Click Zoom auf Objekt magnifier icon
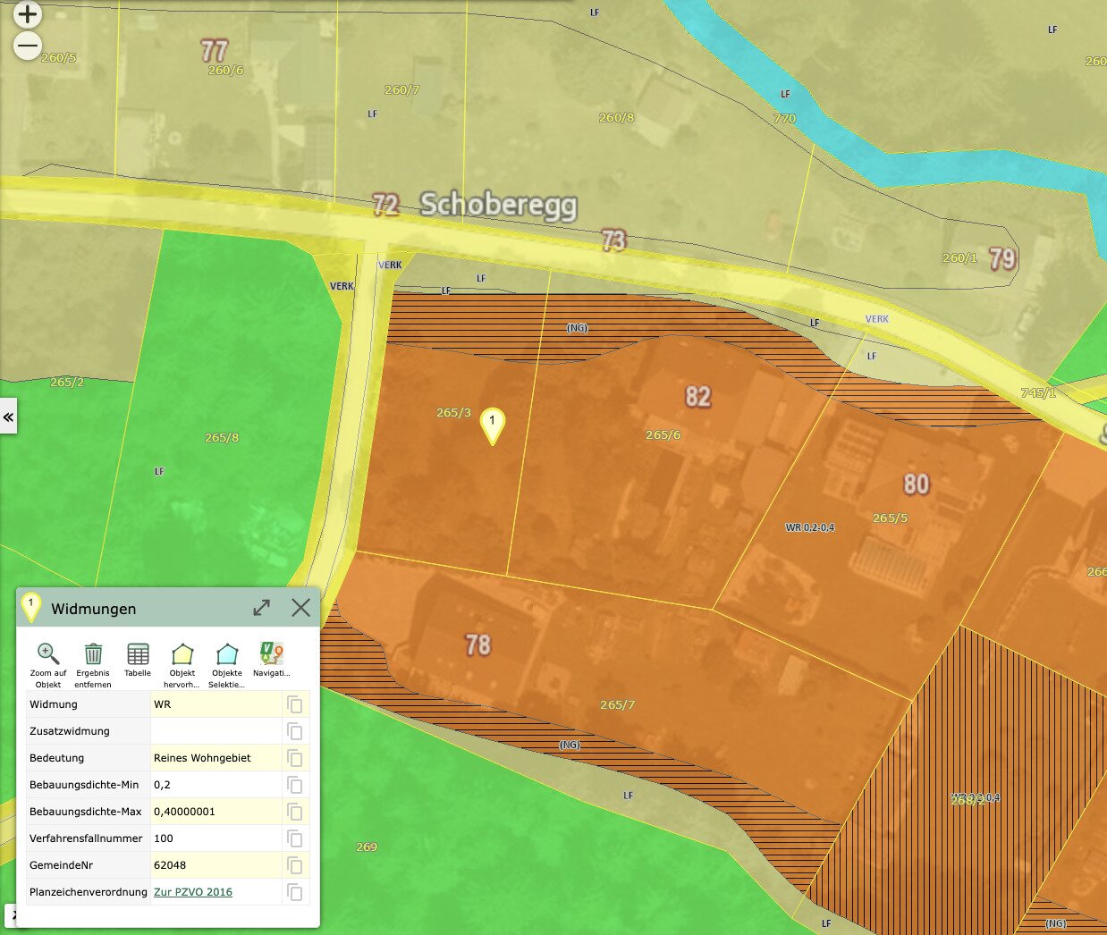Screen dimensions: 1107x935 pos(48,654)
